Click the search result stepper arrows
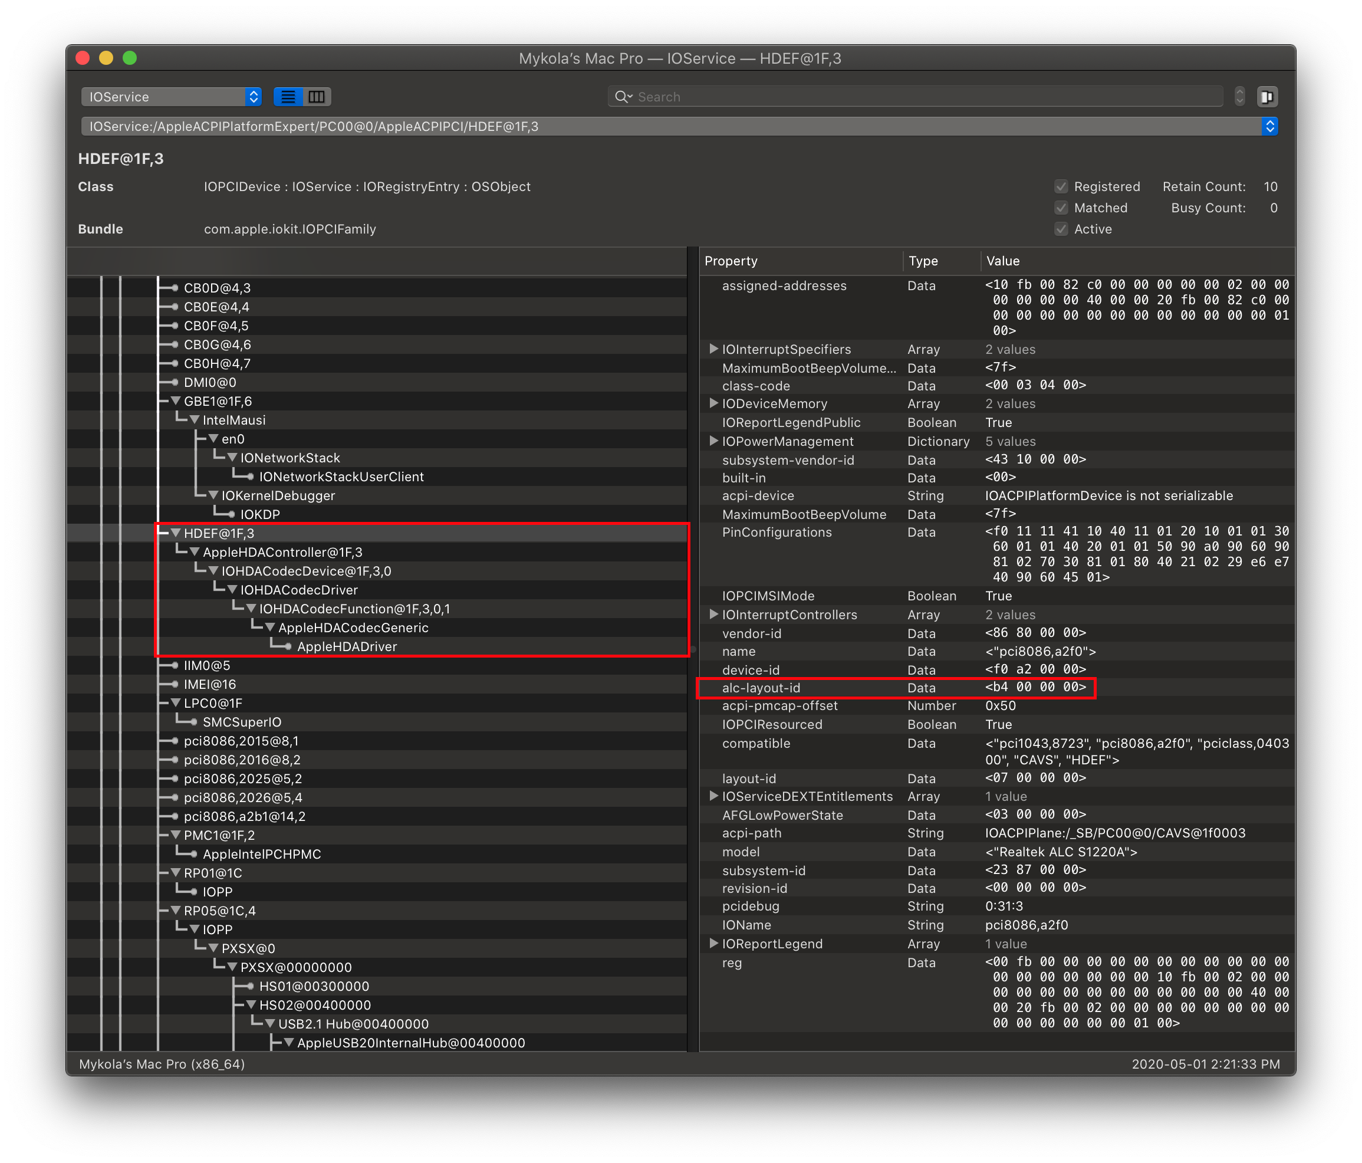Image resolution: width=1362 pixels, height=1163 pixels. [1239, 97]
